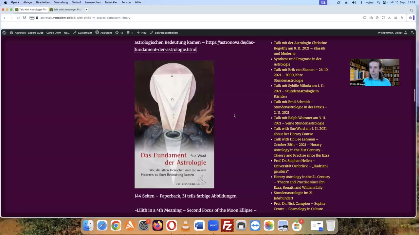
Task: Open Firefox from the dock
Action: (x=157, y=225)
